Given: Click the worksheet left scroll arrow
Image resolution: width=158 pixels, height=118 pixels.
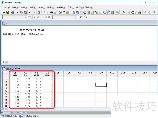Looking at the screenshot, I should pyautogui.click(x=4, y=109).
